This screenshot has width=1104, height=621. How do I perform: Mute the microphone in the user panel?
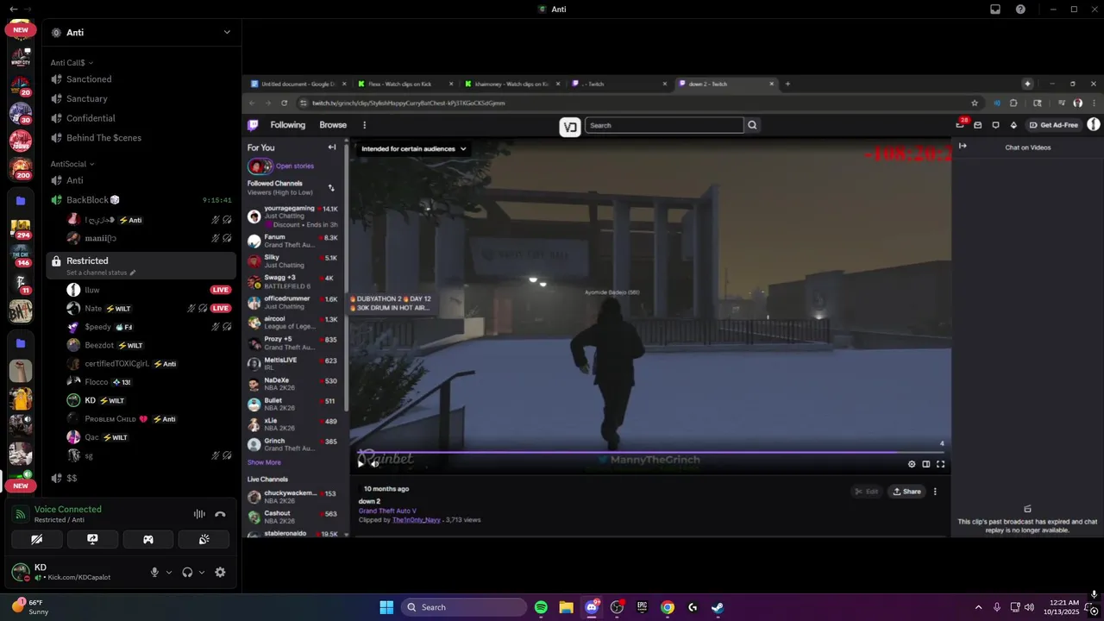click(x=155, y=572)
